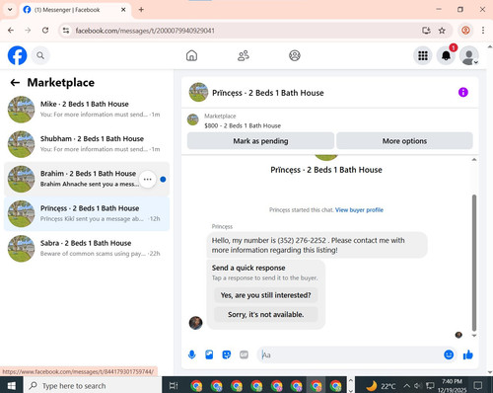The height and width of the screenshot is (393, 493).
Task: Open the Notifications bell icon
Action: pos(446,55)
